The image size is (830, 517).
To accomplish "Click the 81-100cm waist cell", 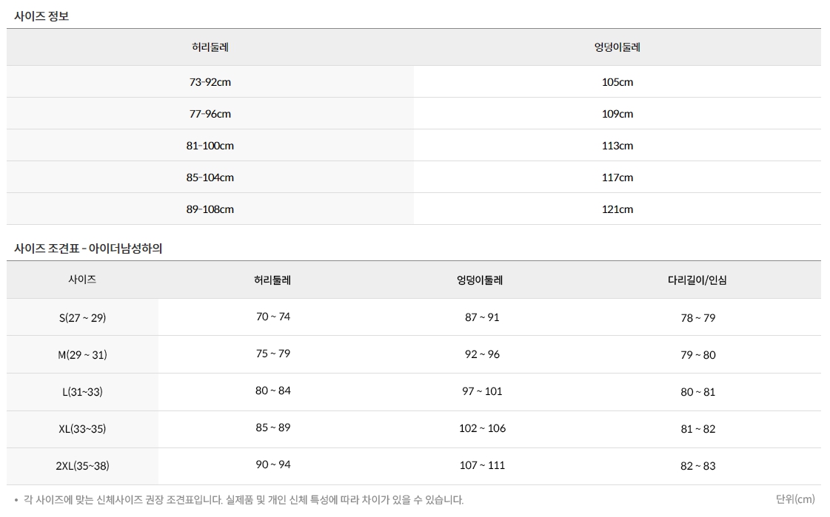I will [x=210, y=146].
